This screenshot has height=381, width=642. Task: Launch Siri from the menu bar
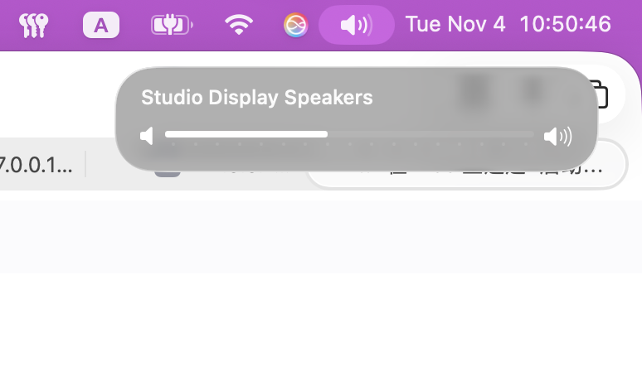pyautogui.click(x=295, y=26)
